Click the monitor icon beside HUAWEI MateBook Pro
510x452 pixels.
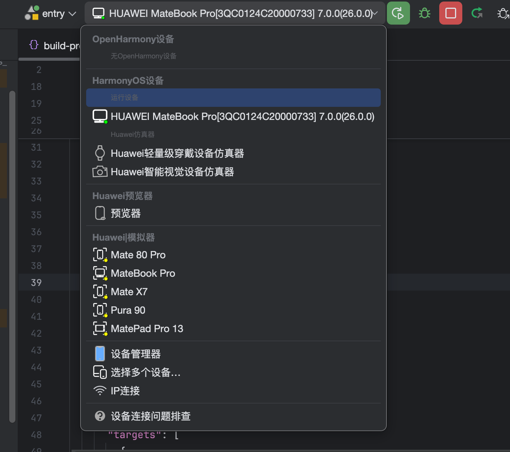pyautogui.click(x=100, y=116)
